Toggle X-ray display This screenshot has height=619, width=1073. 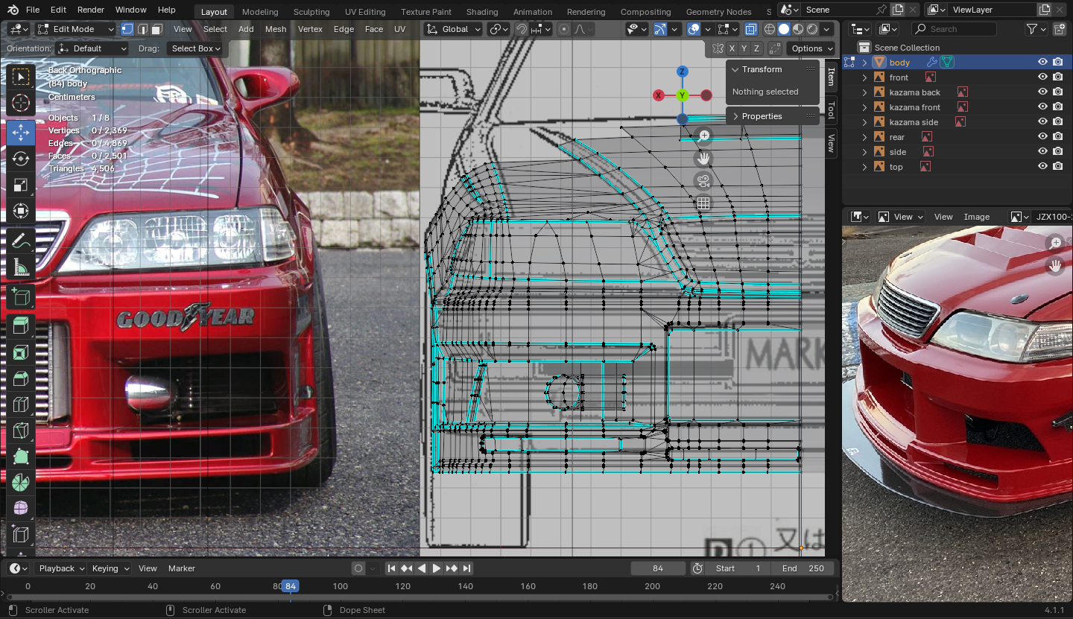click(x=751, y=29)
